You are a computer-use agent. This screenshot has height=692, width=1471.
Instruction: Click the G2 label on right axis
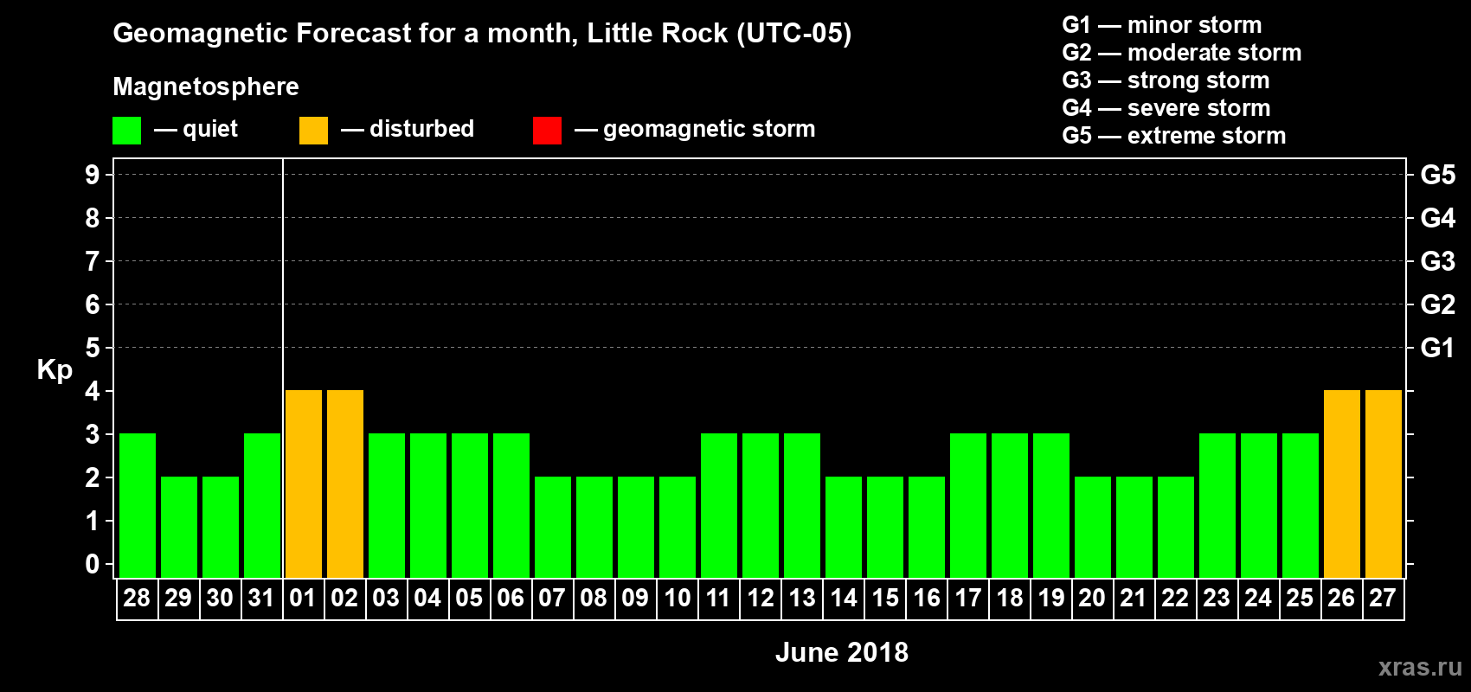1438,304
